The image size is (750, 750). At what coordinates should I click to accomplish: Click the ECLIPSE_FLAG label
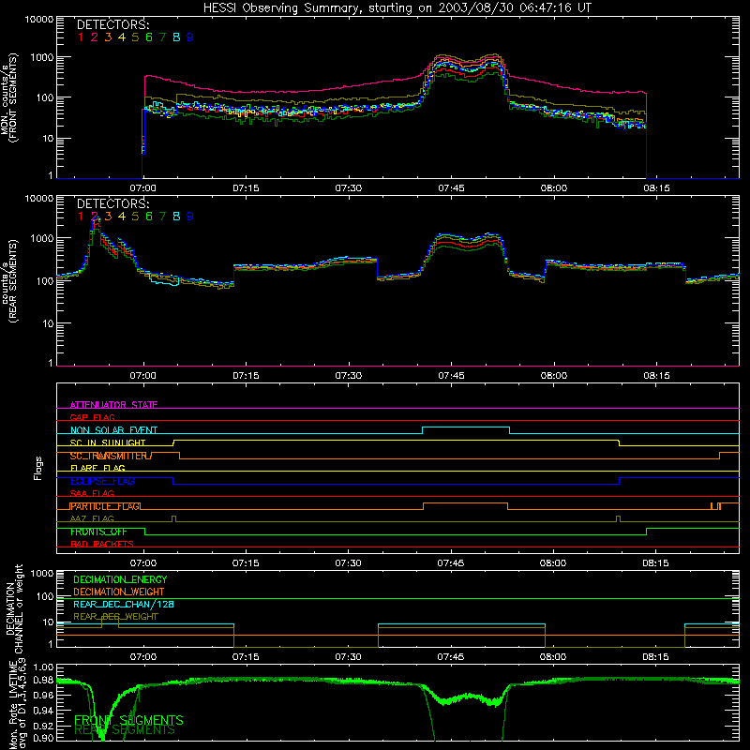pos(102,481)
